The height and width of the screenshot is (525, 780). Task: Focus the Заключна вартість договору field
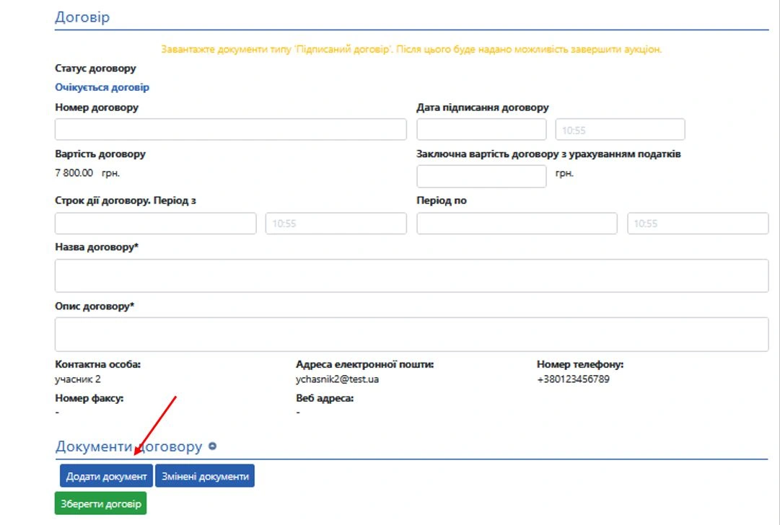[x=481, y=176]
